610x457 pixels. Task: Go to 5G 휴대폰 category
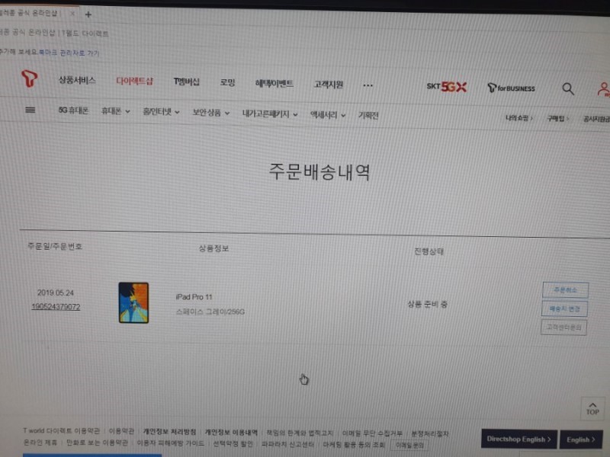pos(73,110)
